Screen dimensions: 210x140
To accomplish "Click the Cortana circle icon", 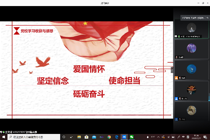I will pyautogui.click(x=64, y=137).
